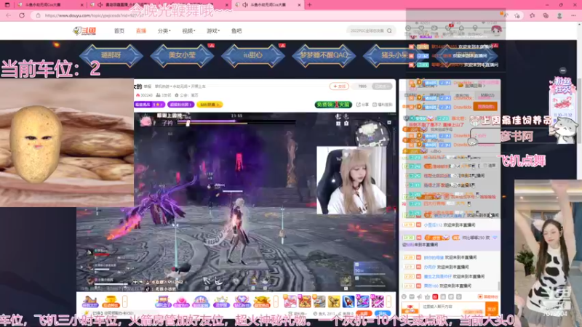Click the megaphone icon in chat toolbar

point(420,297)
